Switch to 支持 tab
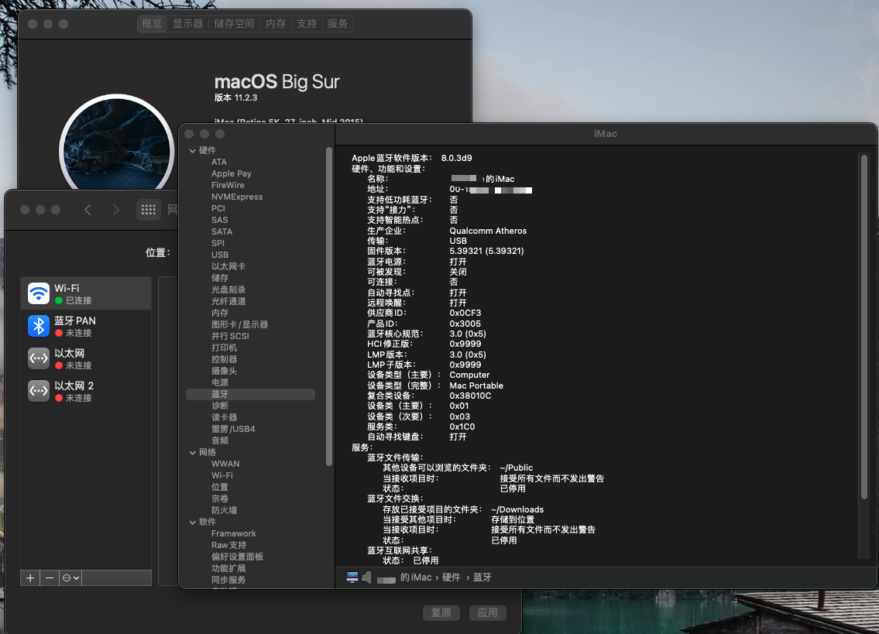879x634 pixels. point(307,23)
